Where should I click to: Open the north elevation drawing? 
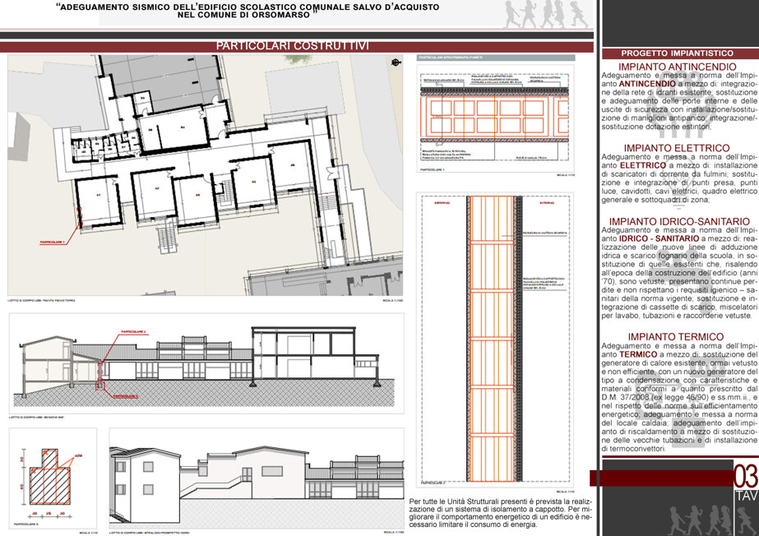coord(257,478)
